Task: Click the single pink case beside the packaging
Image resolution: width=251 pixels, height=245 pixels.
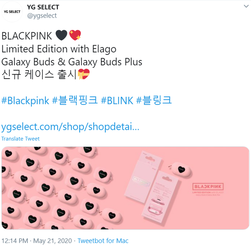Action: (181, 170)
